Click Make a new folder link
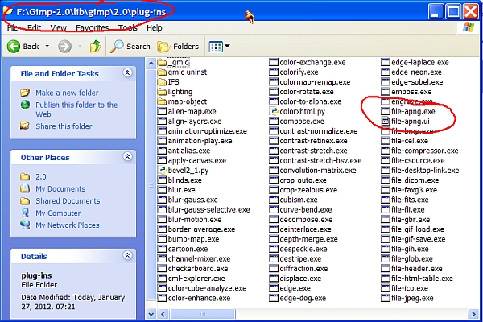This screenshot has height=322, width=483. 67,93
